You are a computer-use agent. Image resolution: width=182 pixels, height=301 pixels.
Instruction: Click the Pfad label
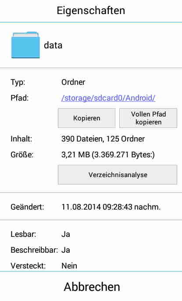(20, 98)
